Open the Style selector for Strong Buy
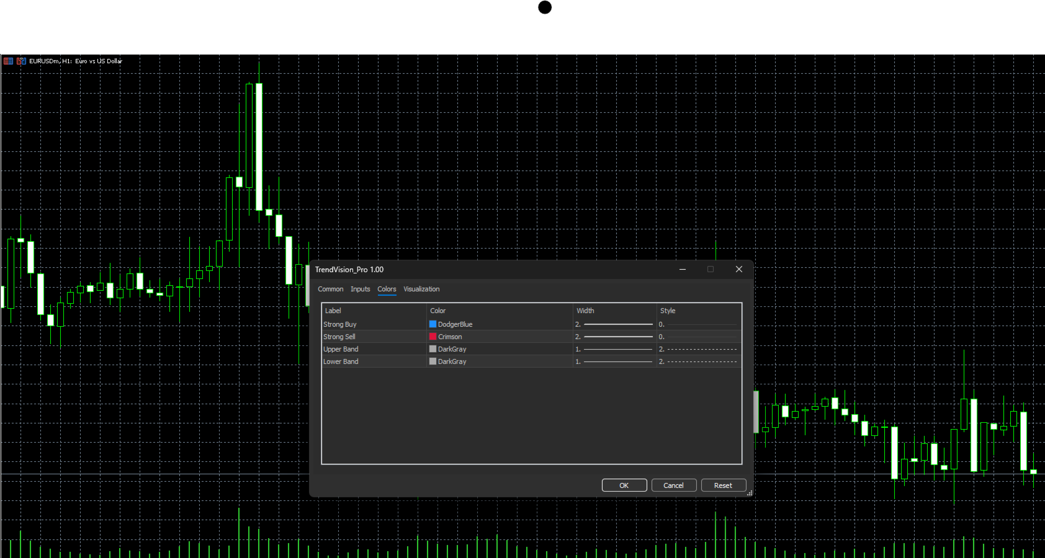The image size is (1045, 558). 699,324
